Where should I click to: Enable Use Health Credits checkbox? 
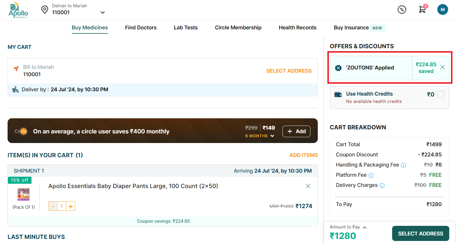(x=441, y=94)
